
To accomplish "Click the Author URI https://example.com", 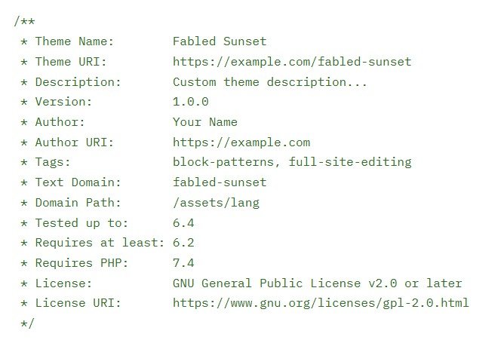I will [241, 142].
